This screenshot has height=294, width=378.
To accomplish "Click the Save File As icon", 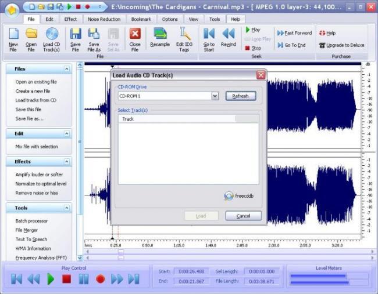I will 94,34.
